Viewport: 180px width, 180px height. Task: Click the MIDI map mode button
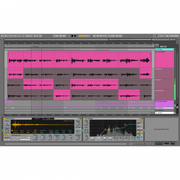click(x=164, y=36)
